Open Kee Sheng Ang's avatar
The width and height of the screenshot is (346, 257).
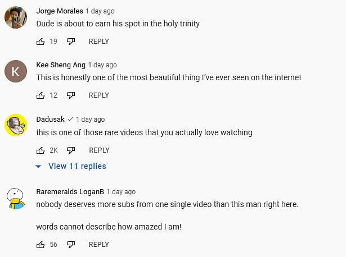[15, 71]
